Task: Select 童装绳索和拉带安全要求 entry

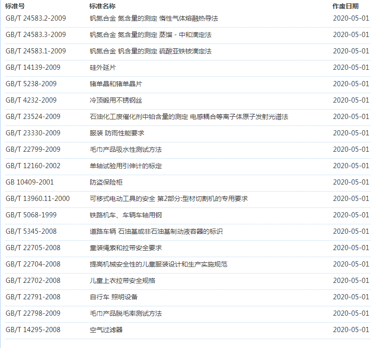Action: (125, 248)
